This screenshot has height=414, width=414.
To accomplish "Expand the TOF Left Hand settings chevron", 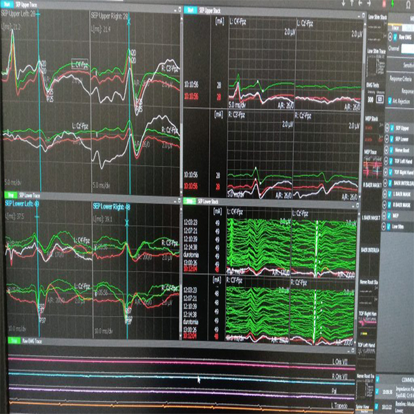I will (x=386, y=161).
